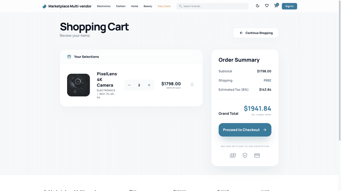Increase camera quantity with plus button
The width and height of the screenshot is (341, 191).
[149, 85]
